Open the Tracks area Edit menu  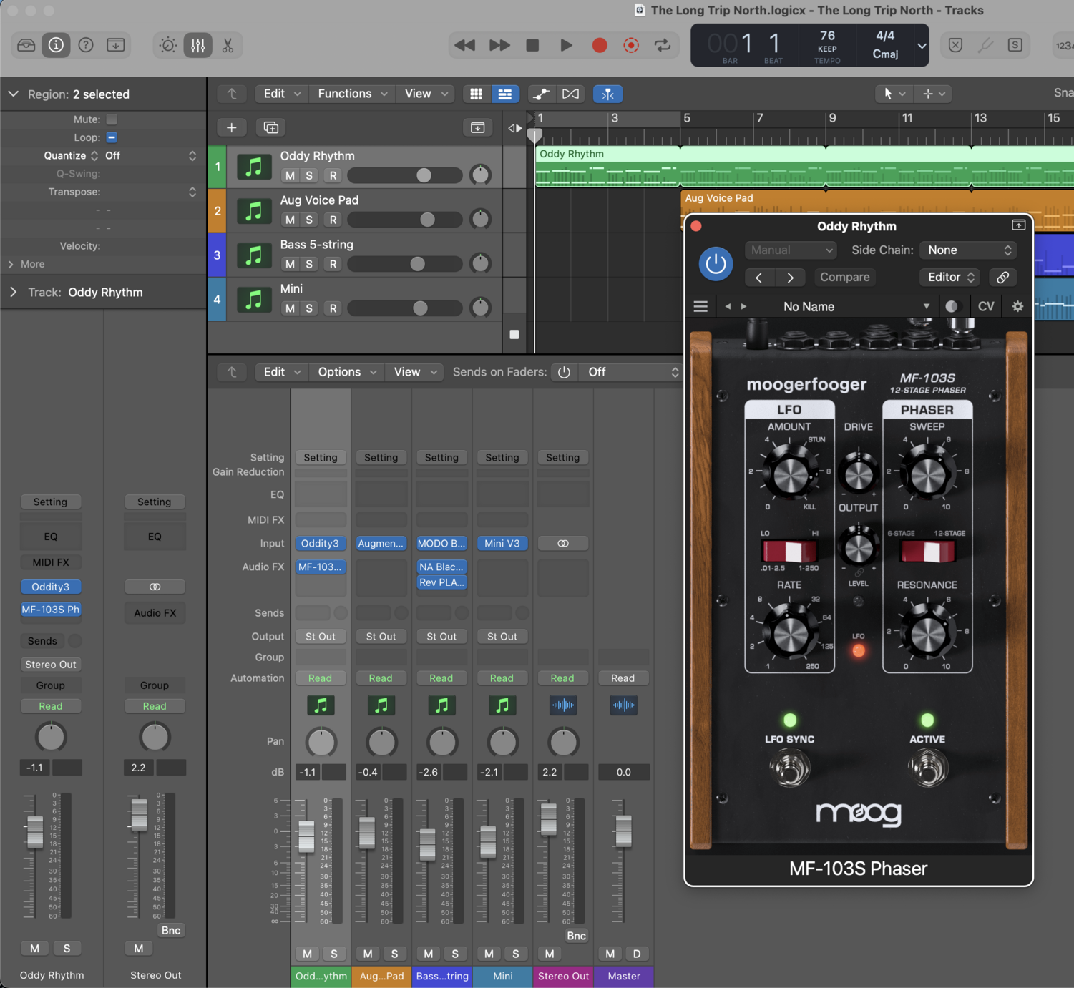[x=281, y=94]
